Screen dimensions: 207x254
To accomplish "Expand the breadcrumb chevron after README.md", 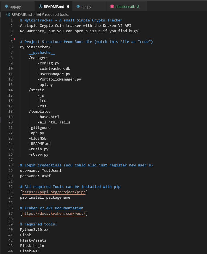I will click(x=34, y=14).
